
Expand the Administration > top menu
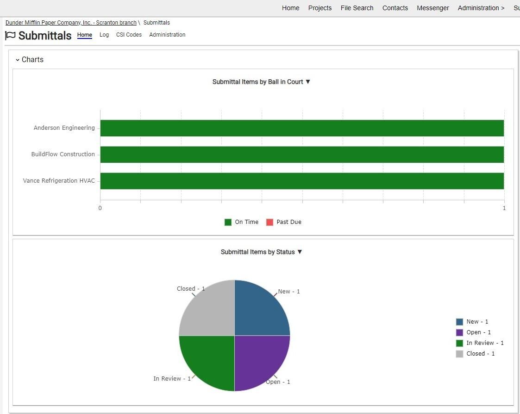tap(481, 8)
